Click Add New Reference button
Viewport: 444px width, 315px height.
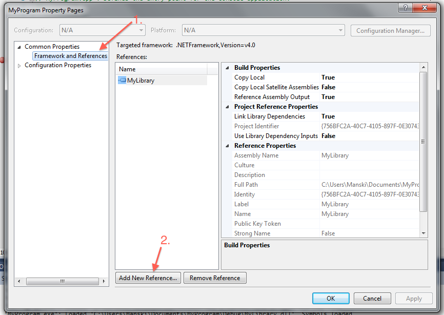click(148, 278)
